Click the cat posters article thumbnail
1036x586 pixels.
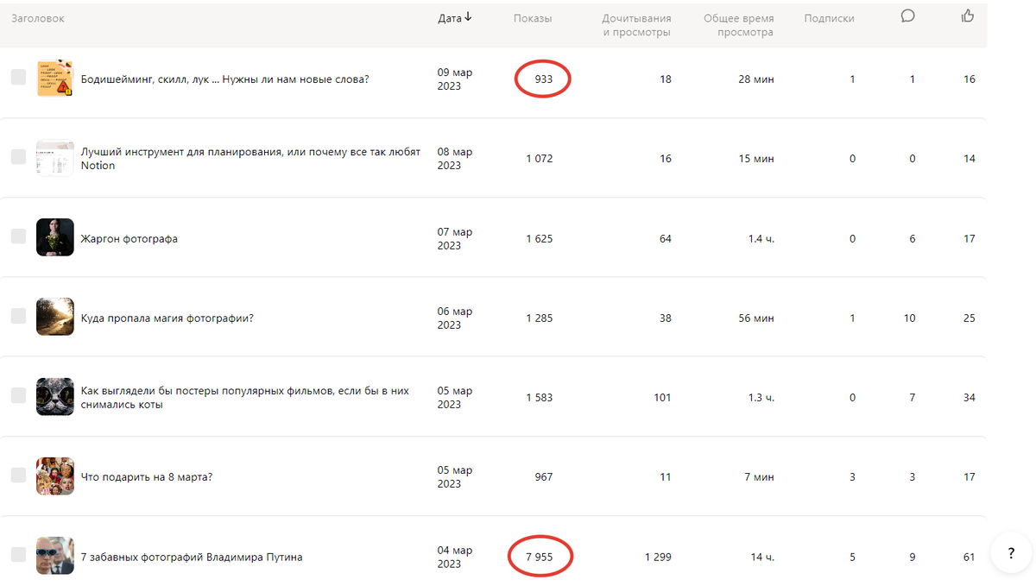coord(55,396)
